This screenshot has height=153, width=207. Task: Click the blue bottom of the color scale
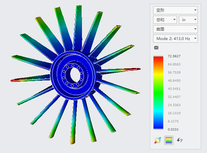[158, 125]
